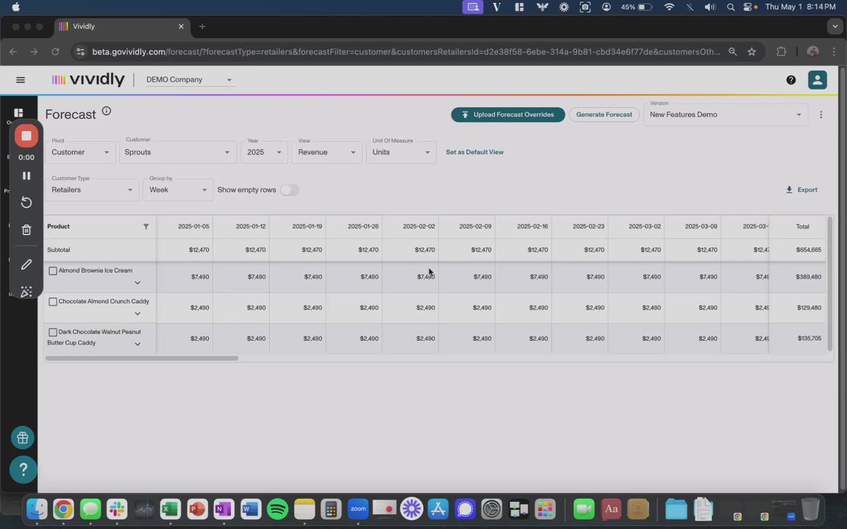Export the forecast table

[x=801, y=190]
